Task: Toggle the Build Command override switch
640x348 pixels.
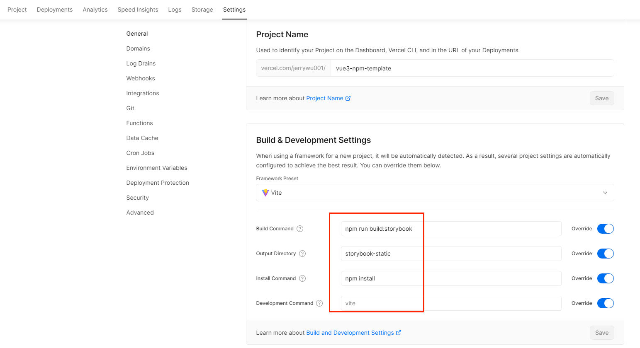Action: (x=605, y=229)
